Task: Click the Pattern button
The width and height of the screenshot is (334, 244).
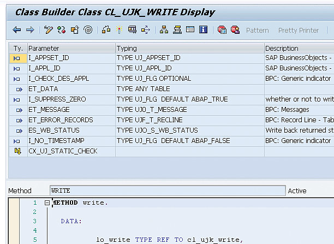Action: [257, 30]
